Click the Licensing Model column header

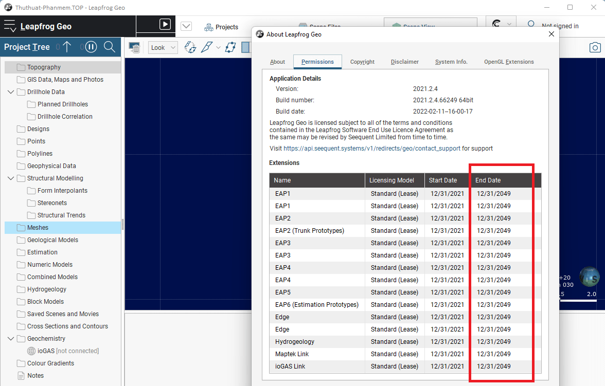[395, 180]
